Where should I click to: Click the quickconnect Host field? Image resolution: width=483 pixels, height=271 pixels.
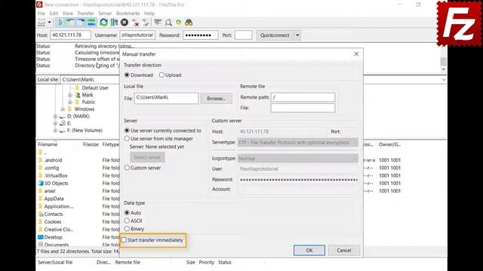[x=70, y=35]
